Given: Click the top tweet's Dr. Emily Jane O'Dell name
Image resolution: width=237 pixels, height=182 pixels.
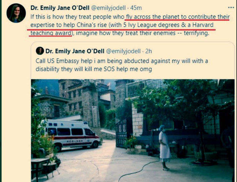Looking at the screenshot, I should click(60, 8).
